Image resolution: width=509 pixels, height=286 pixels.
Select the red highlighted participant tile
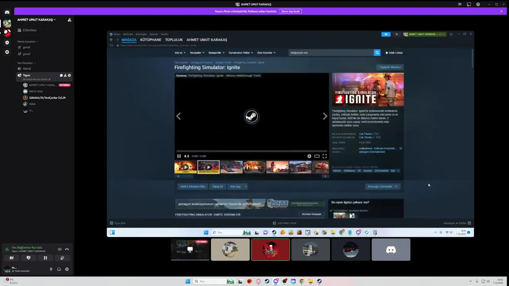(270, 249)
